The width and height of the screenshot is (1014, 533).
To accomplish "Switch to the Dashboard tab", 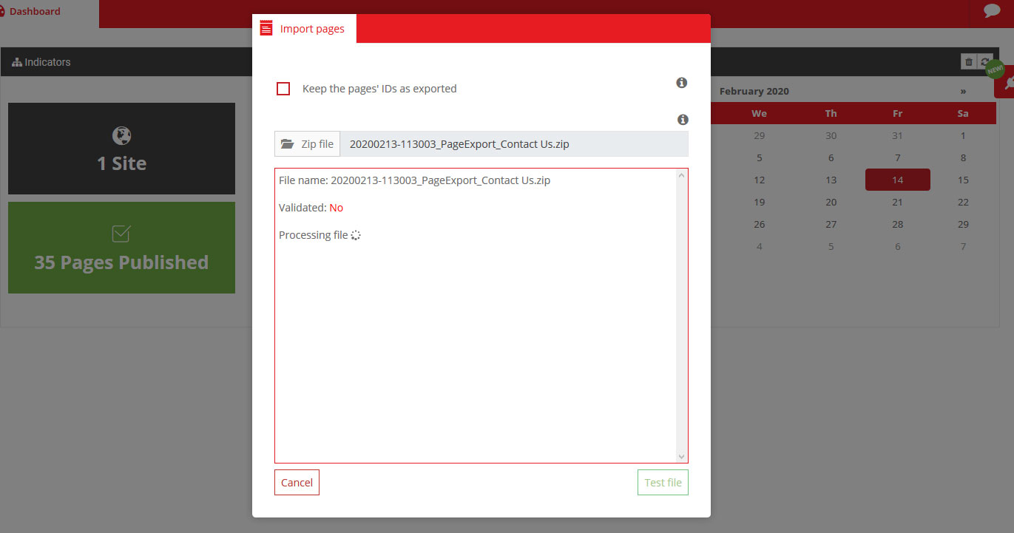I will 34,12.
